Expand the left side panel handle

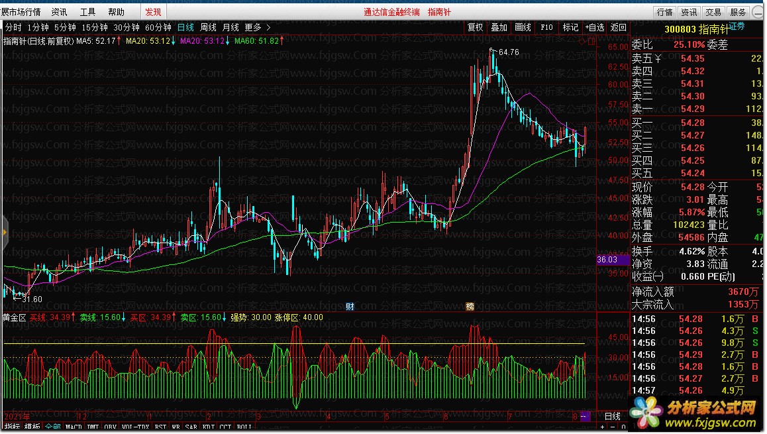pyautogui.click(x=5, y=233)
